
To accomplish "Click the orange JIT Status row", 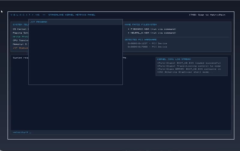I will point(20,48).
